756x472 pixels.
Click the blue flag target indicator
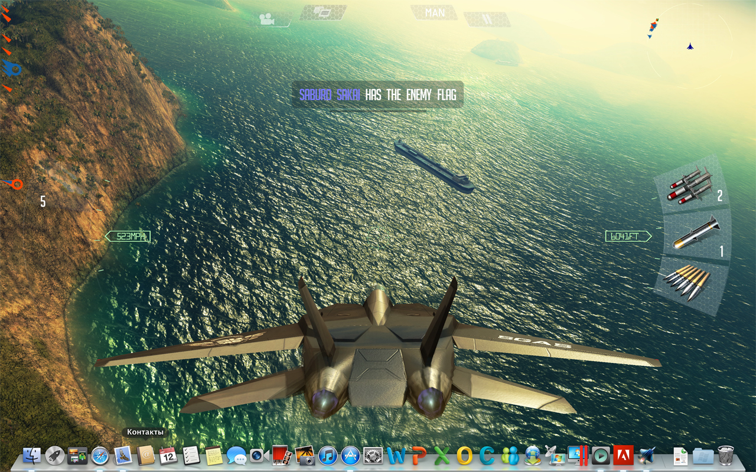point(11,69)
